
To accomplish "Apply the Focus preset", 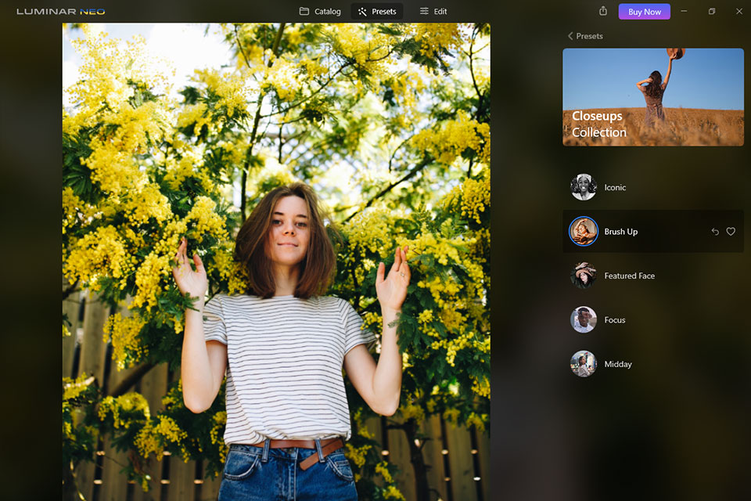I will 652,319.
